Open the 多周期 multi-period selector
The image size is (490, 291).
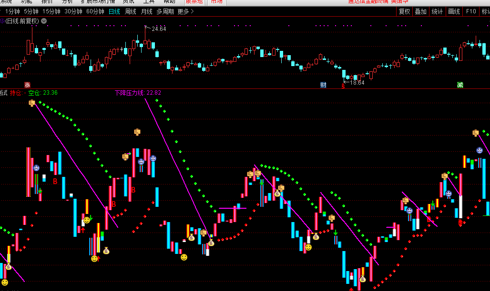[x=165, y=11]
